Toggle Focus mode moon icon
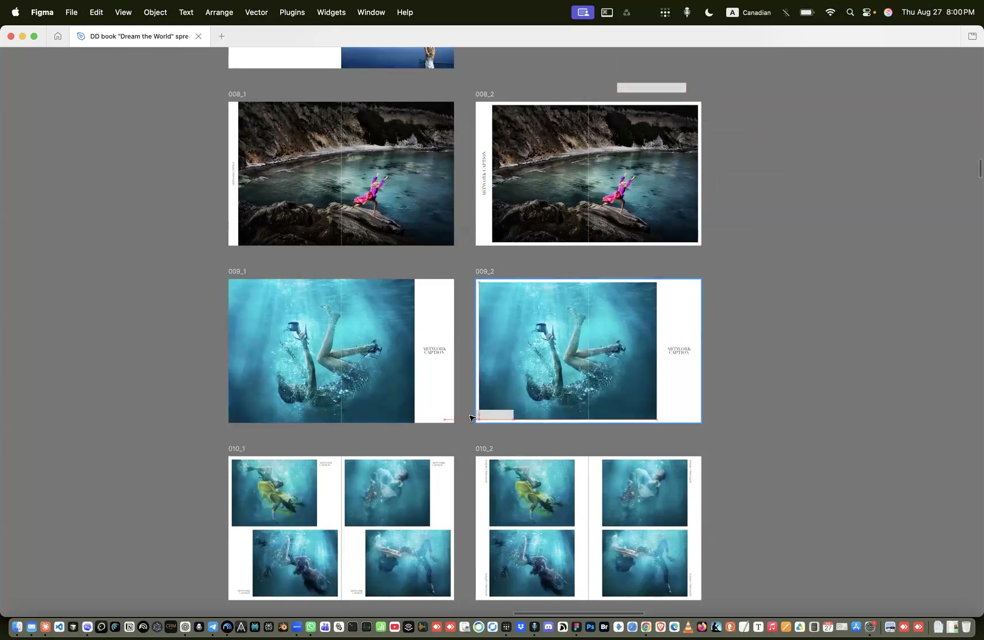Viewport: 984px width, 640px height. click(709, 12)
